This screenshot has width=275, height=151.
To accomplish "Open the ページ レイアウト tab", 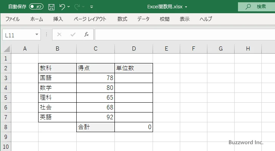I will tap(90, 19).
